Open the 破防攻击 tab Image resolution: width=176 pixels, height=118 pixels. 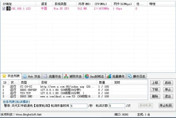pyautogui.click(x=73, y=76)
